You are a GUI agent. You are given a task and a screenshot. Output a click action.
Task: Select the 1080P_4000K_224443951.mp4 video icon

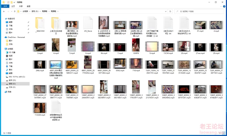pyautogui.click(x=88, y=89)
